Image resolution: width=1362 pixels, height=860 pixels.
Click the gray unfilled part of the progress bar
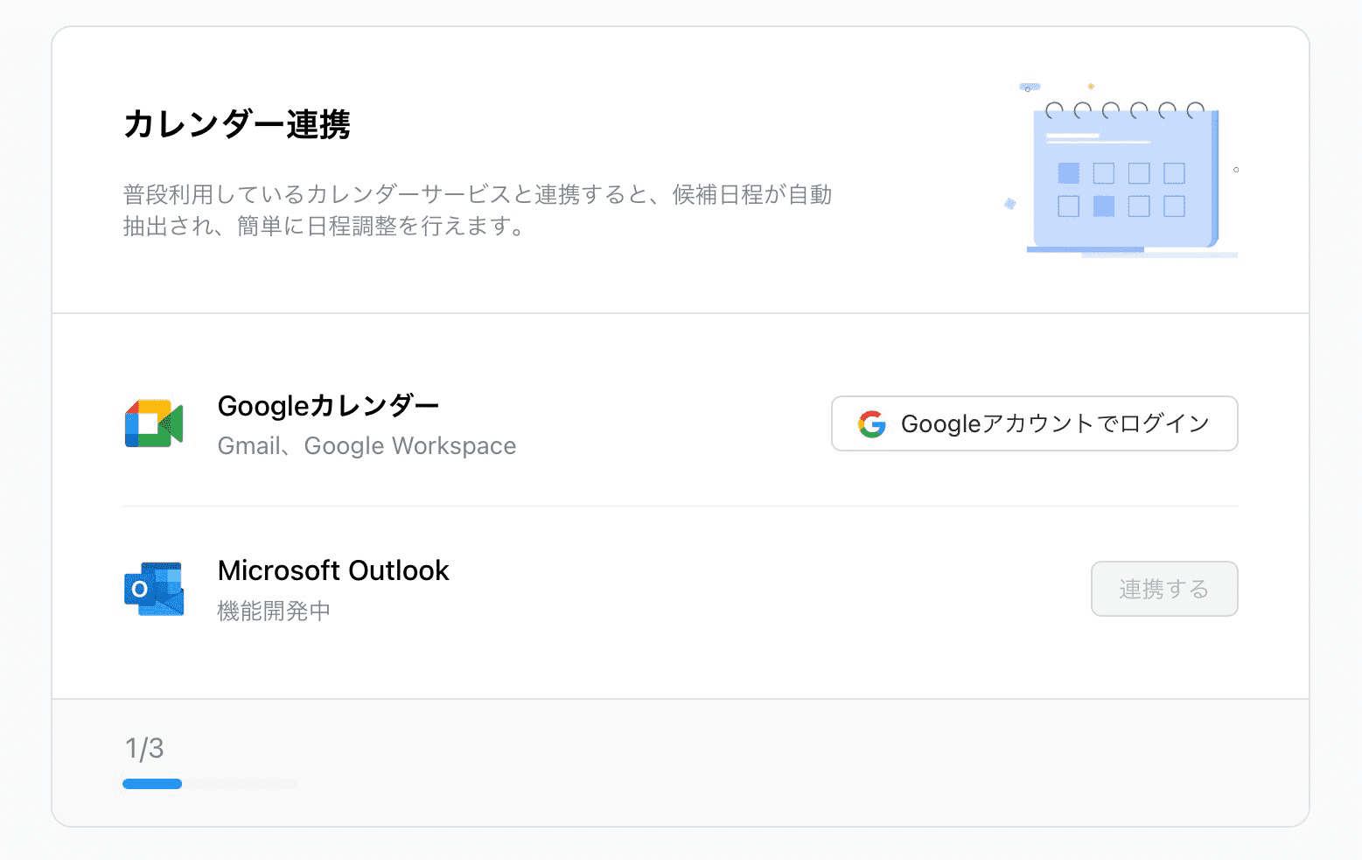(240, 784)
